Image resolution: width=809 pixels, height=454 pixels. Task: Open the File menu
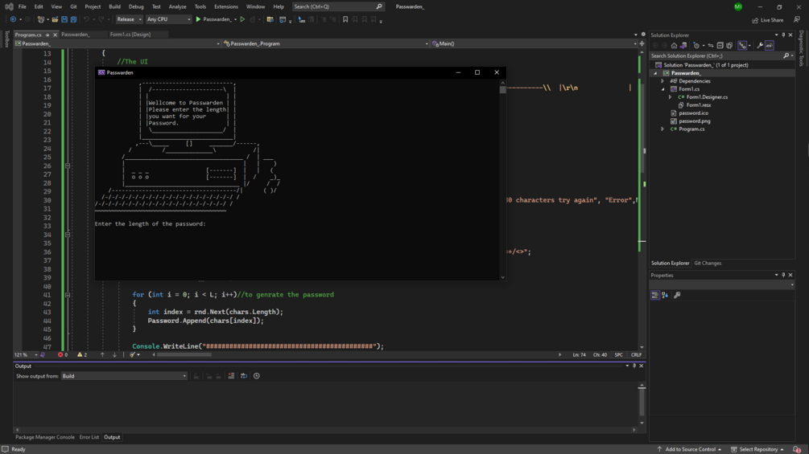(x=23, y=6)
